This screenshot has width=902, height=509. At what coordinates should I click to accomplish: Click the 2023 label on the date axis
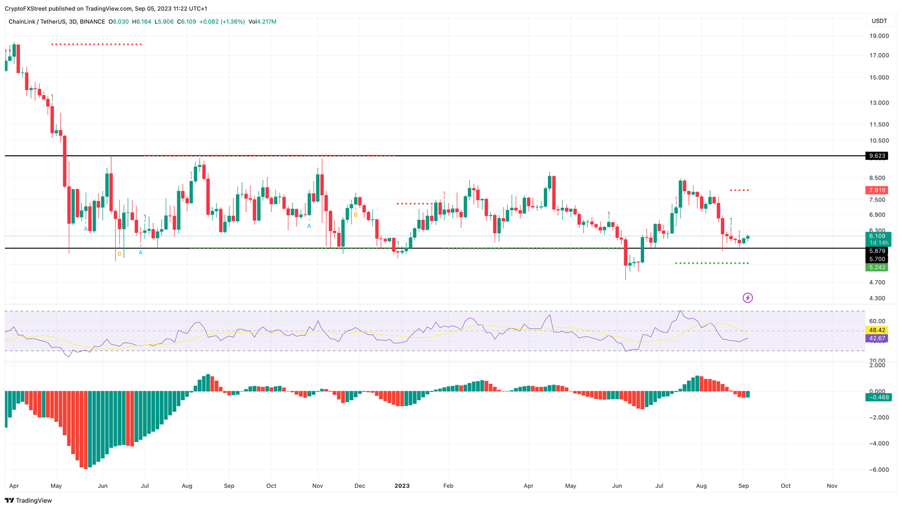click(x=402, y=486)
